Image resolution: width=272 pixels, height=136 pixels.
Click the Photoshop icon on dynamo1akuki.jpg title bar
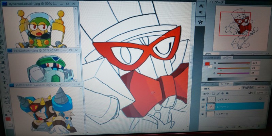5,4
